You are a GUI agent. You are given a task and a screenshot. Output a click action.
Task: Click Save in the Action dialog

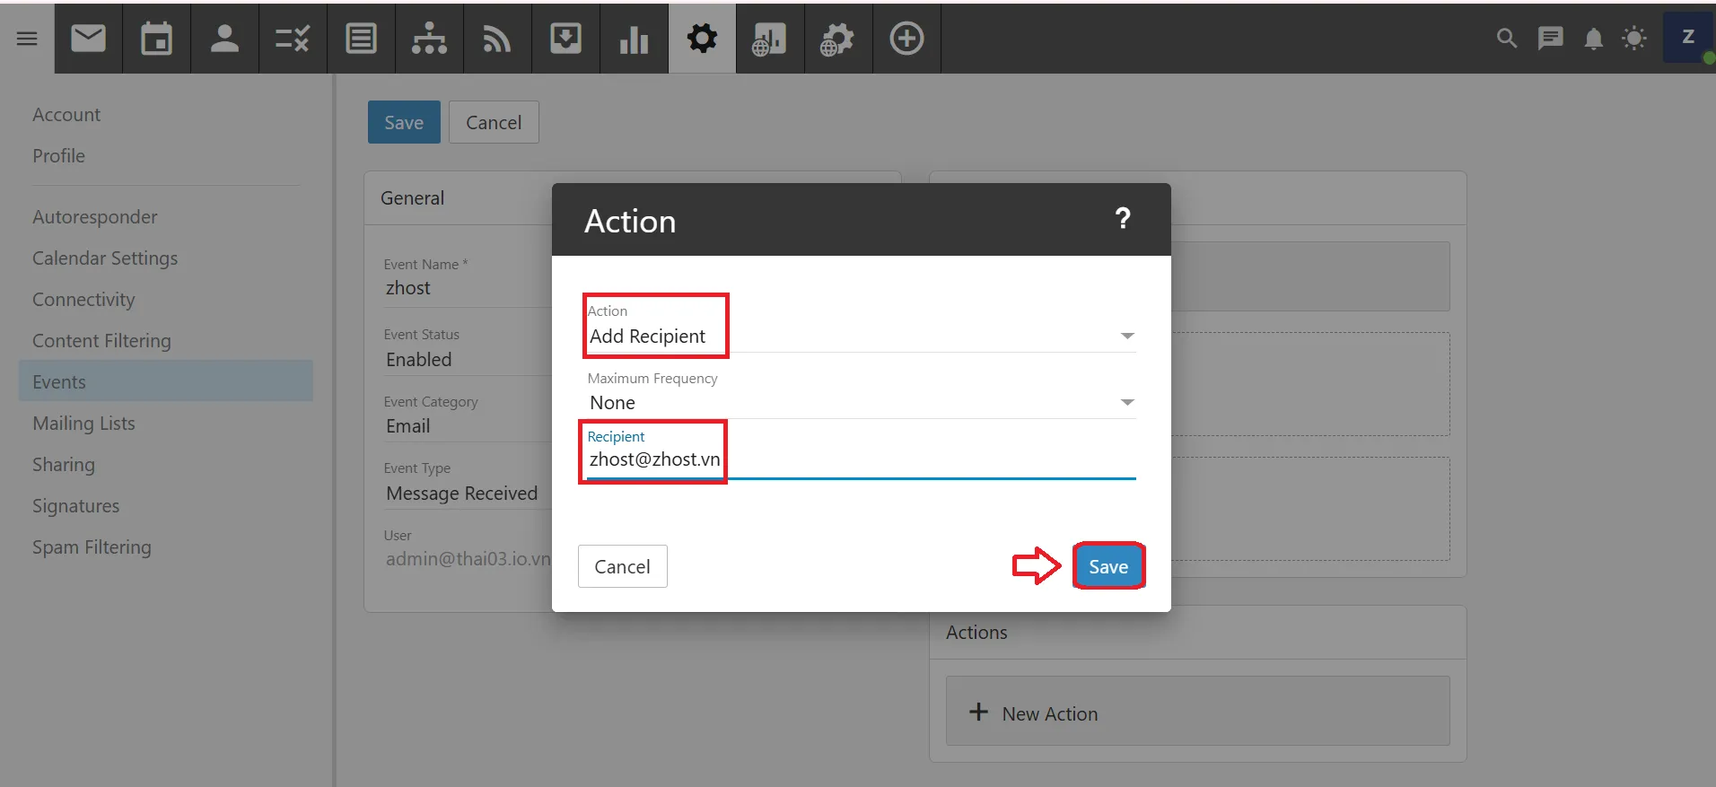pyautogui.click(x=1108, y=566)
